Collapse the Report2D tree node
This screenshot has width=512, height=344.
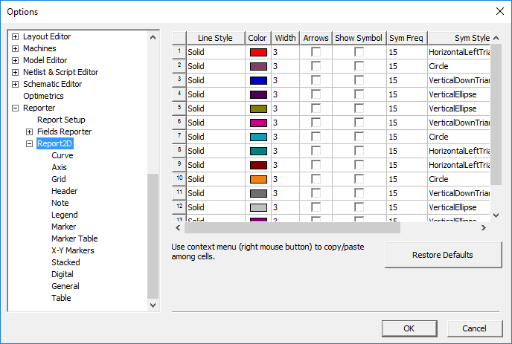pyautogui.click(x=29, y=143)
